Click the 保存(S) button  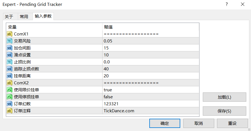pyautogui.click(x=224, y=111)
